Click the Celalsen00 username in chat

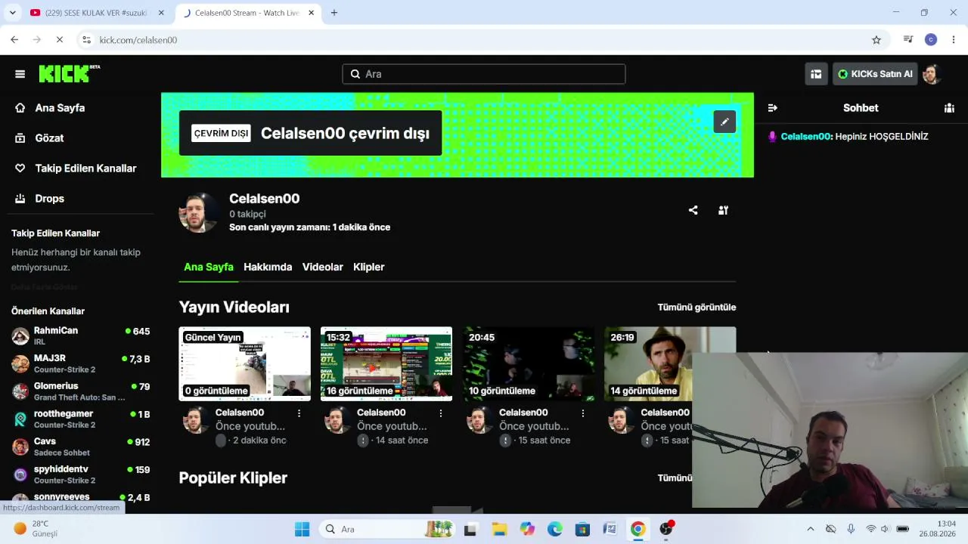[x=806, y=137]
